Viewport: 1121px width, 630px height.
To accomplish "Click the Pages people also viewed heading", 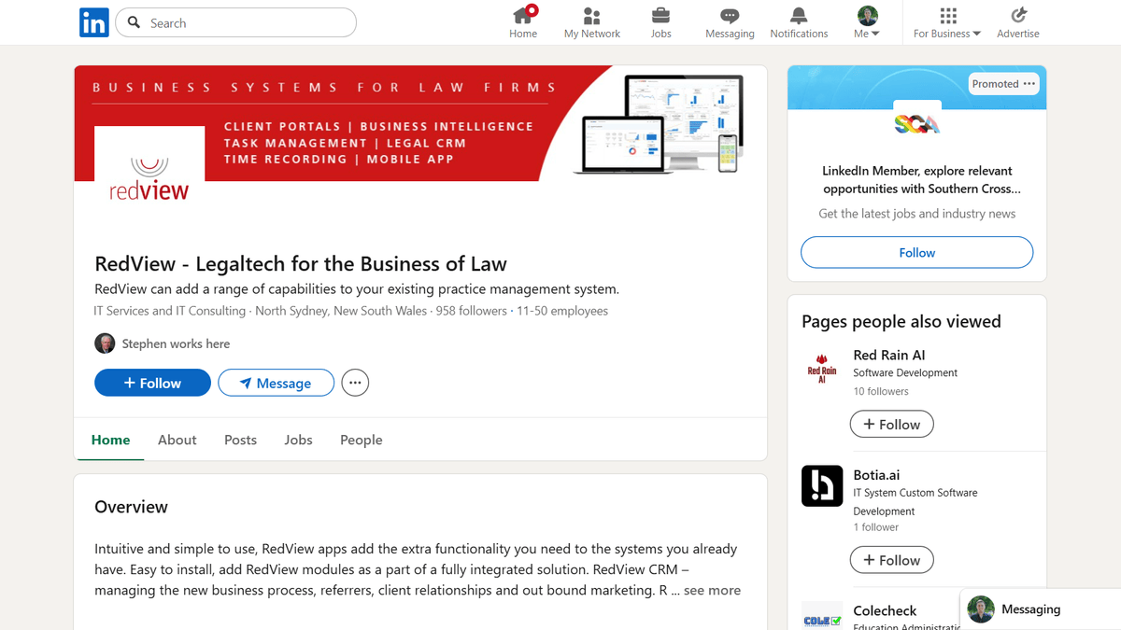I will (901, 321).
